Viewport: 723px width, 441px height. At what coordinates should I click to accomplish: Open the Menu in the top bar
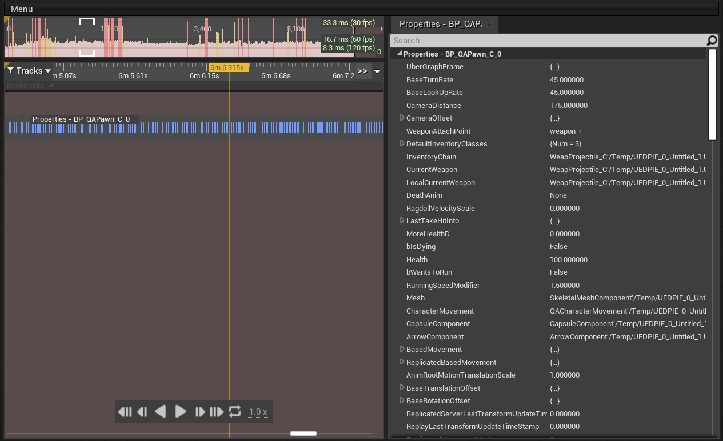22,9
